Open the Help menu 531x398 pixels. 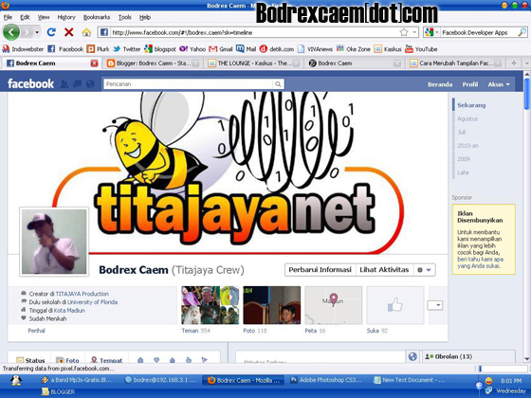tap(145, 17)
